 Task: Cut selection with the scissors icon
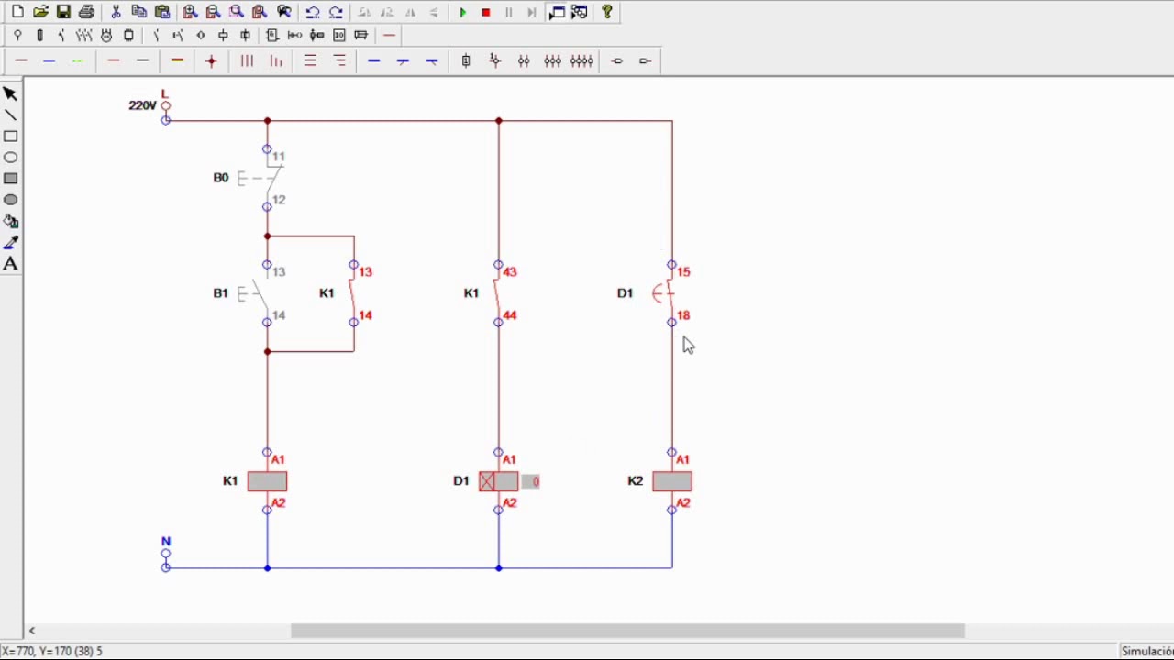[x=116, y=12]
